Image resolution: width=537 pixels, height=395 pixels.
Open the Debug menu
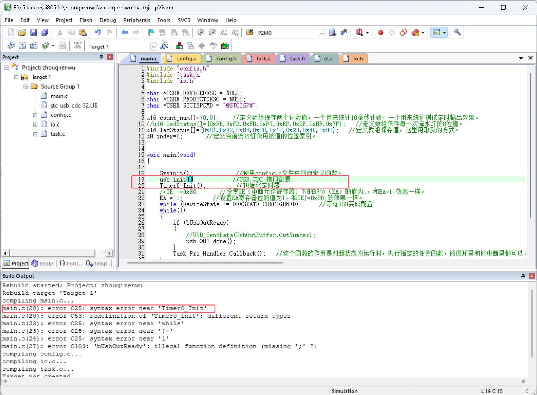pos(108,20)
